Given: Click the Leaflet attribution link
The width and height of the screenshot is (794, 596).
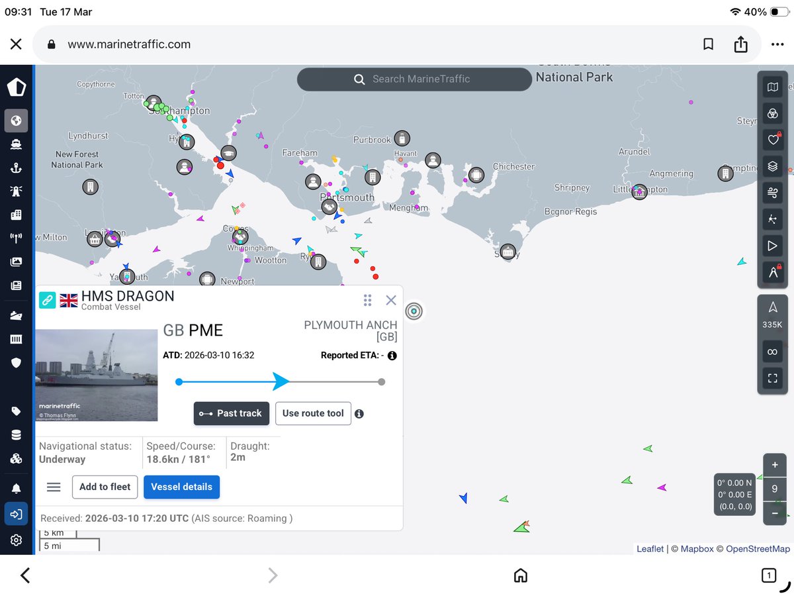Looking at the screenshot, I should coord(650,548).
